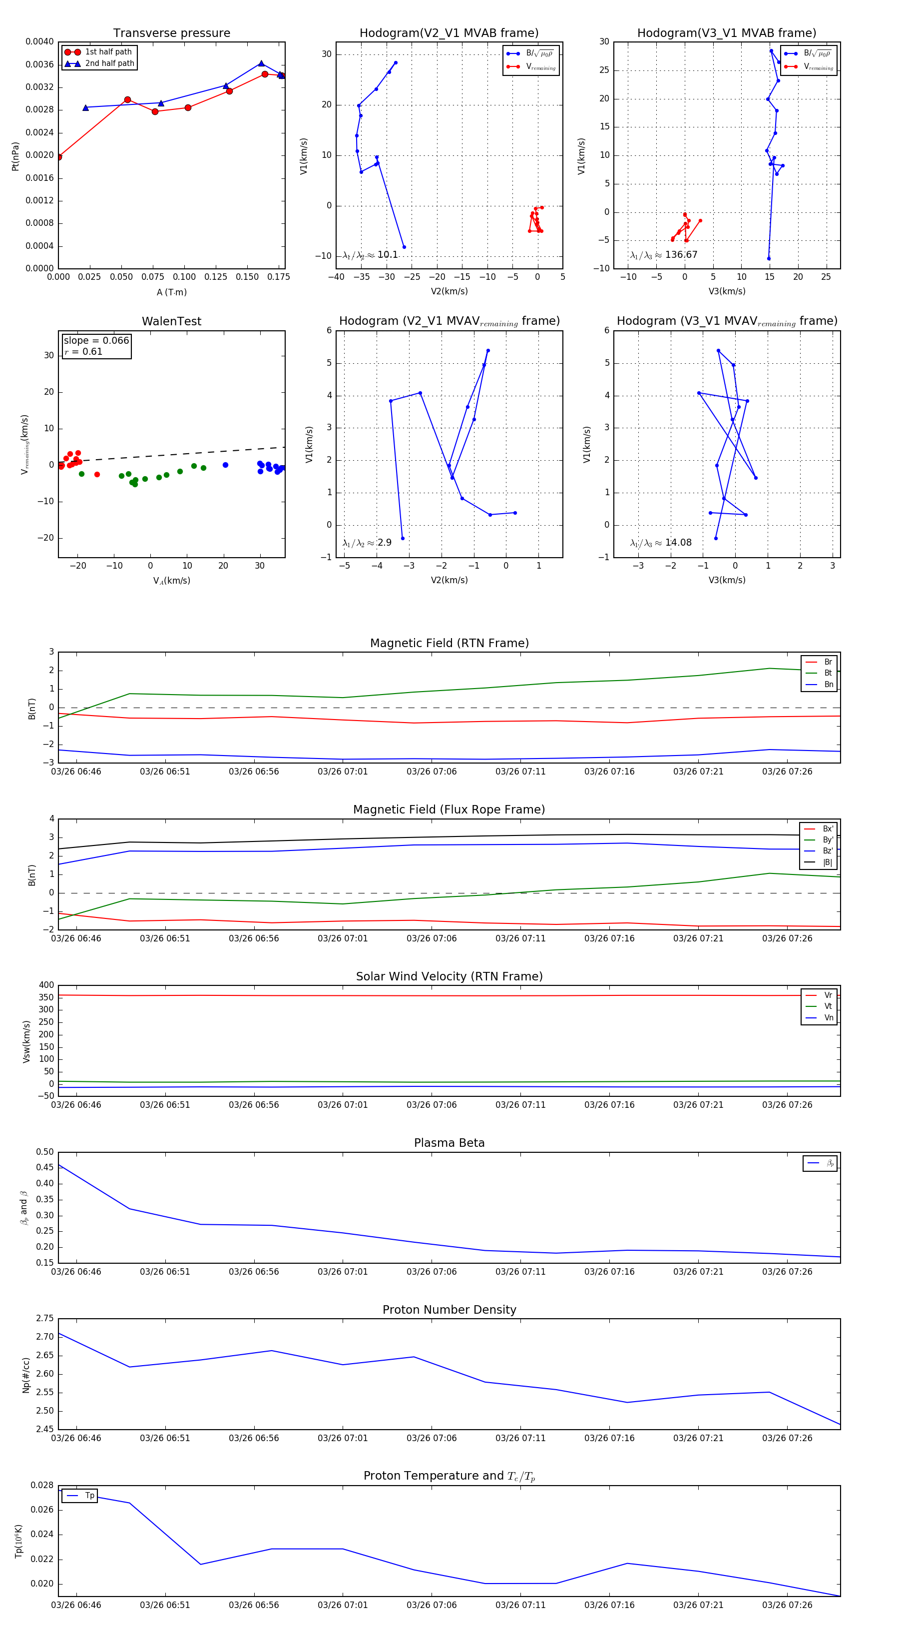Select the 'Tp' legend entry
The width and height of the screenshot is (899, 1649).
coord(80,1496)
